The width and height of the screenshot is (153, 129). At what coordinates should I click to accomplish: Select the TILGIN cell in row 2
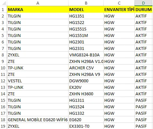point(38,16)
